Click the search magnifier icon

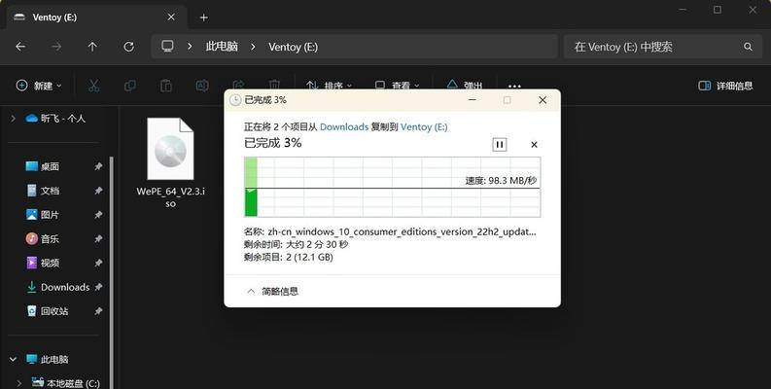(748, 47)
